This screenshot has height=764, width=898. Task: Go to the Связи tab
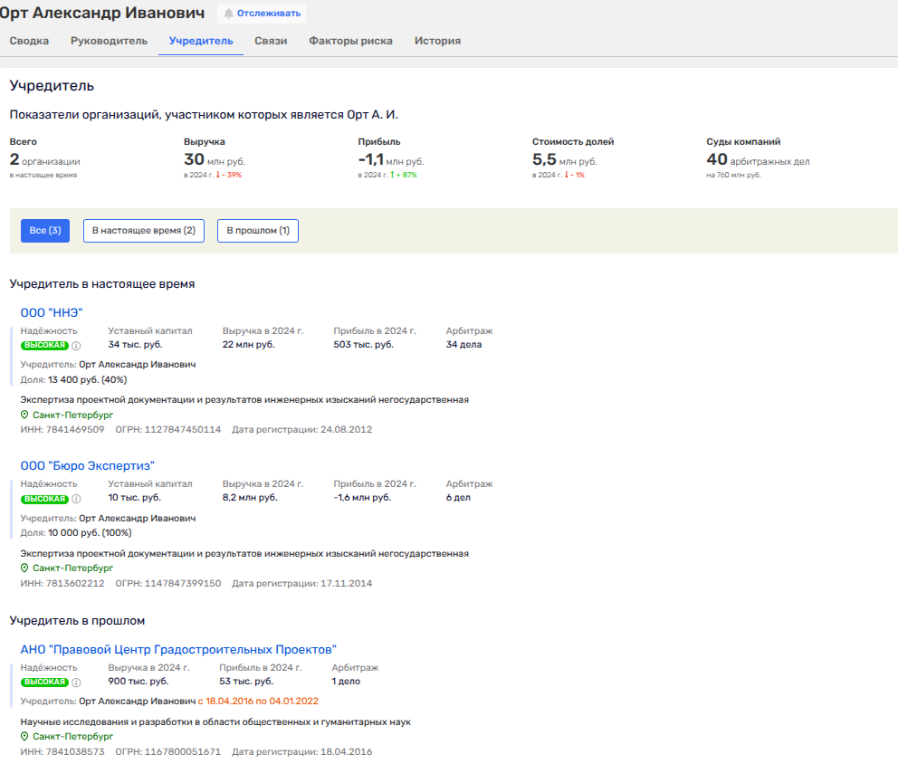point(271,41)
